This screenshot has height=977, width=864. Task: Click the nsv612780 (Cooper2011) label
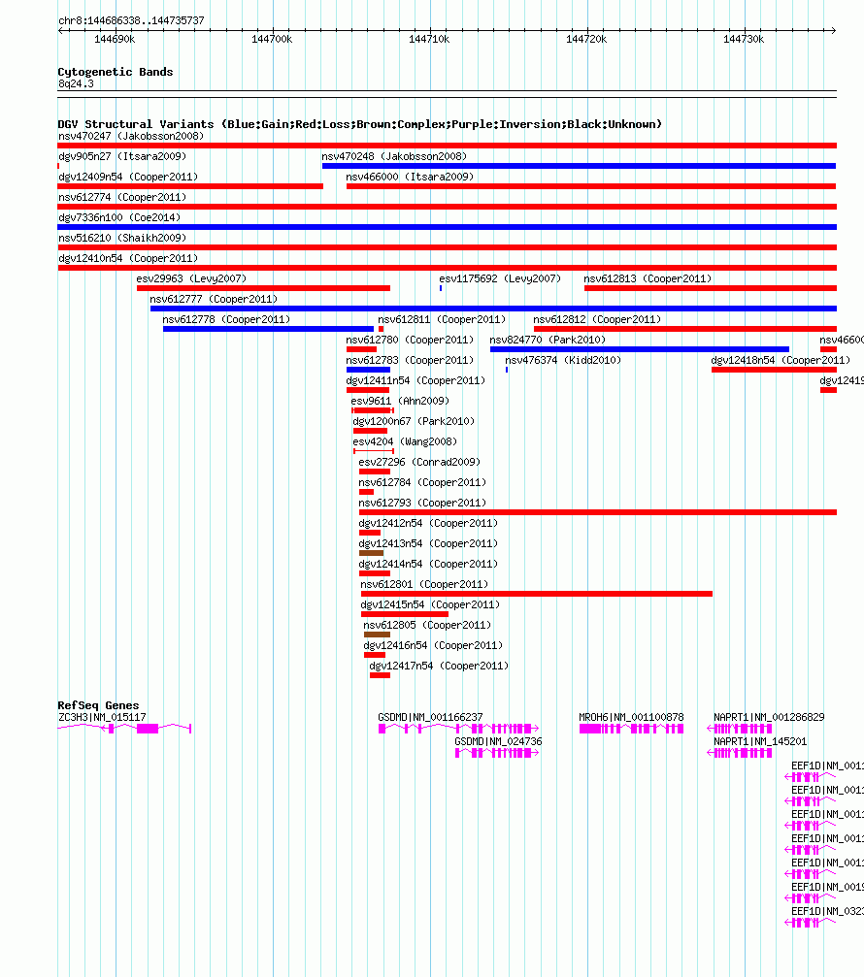(x=410, y=341)
